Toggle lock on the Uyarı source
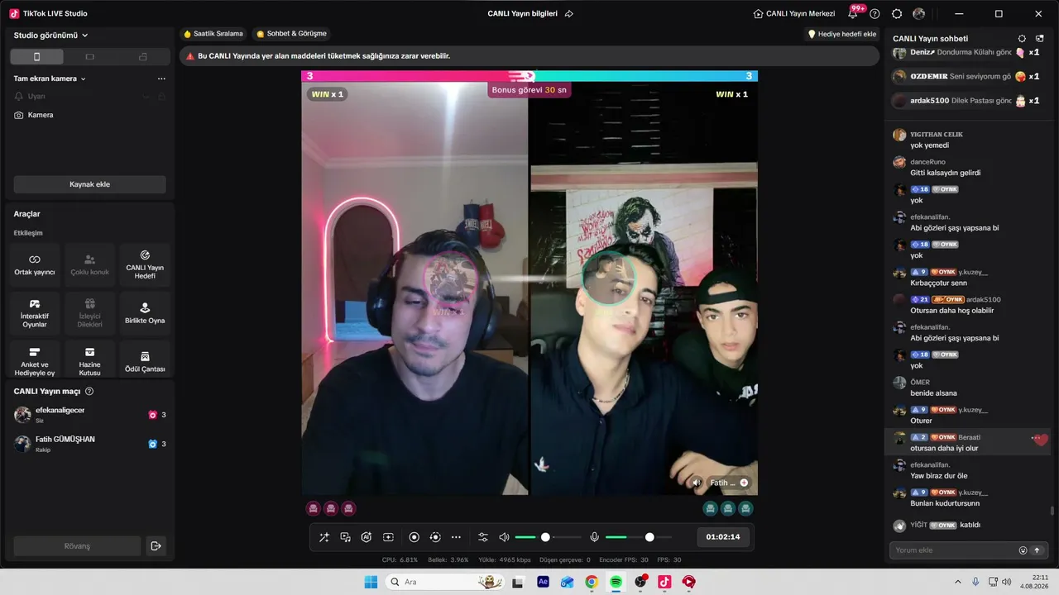The height and width of the screenshot is (595, 1059). pos(161,96)
